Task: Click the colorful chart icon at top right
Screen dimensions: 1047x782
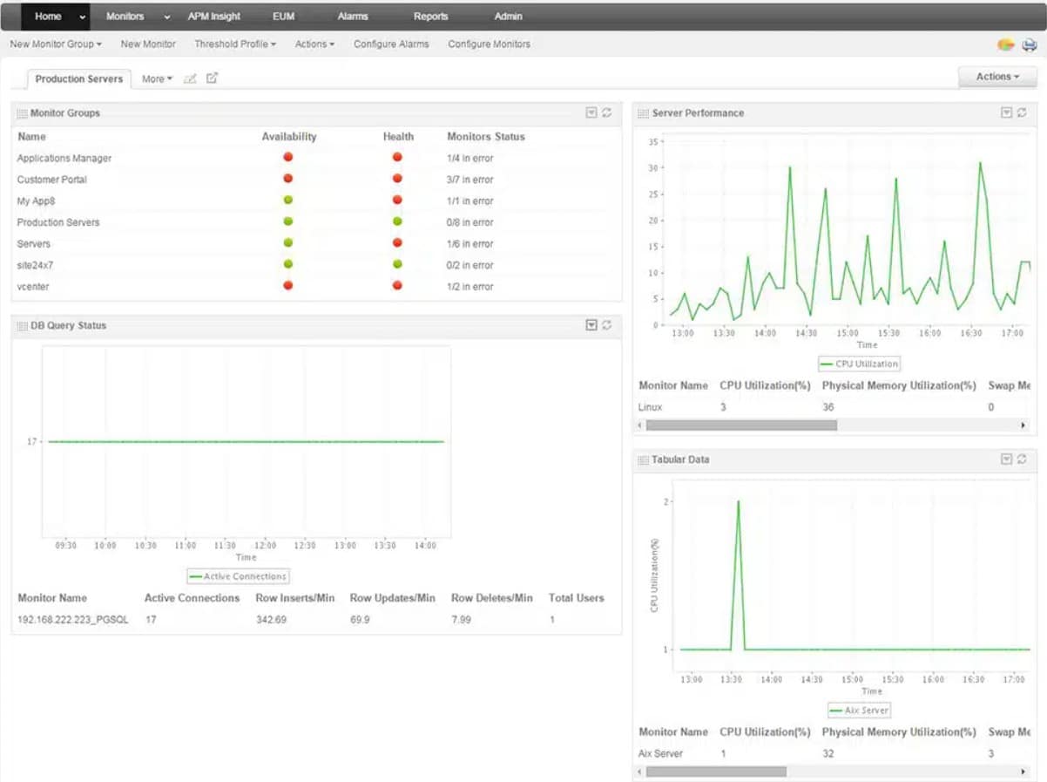Action: 1006,44
